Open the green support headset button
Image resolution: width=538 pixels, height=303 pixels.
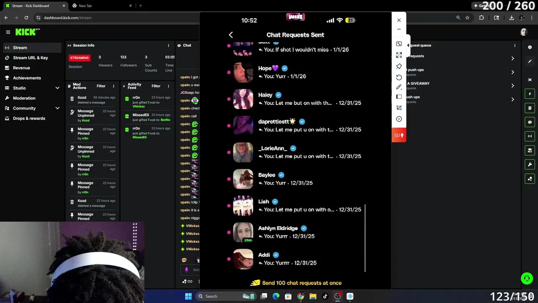tap(527, 279)
